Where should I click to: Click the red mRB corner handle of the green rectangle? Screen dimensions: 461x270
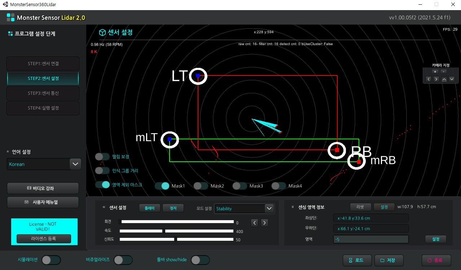click(359, 162)
